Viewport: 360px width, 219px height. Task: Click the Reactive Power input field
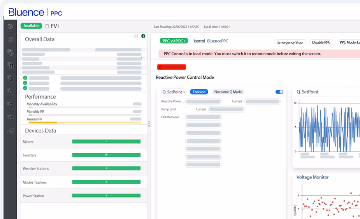point(204,101)
